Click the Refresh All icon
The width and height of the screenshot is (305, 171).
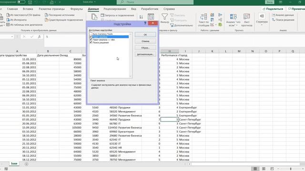tap(94, 17)
